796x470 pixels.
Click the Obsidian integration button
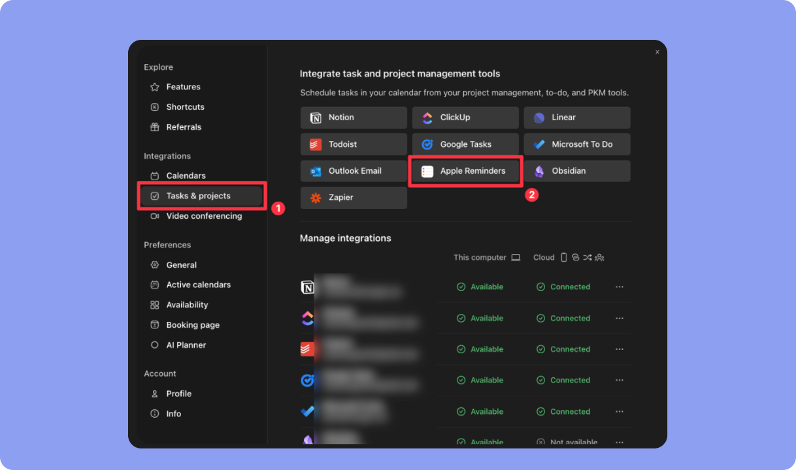click(x=577, y=171)
